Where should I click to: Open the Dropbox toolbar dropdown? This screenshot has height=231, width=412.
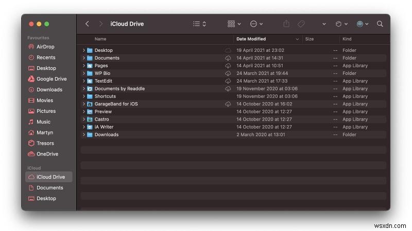341,24
